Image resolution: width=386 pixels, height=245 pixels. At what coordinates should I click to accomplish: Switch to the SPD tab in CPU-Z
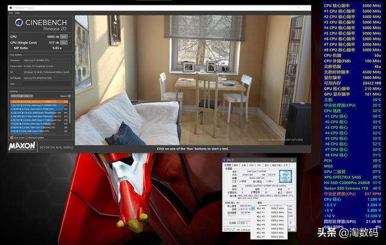point(259,165)
